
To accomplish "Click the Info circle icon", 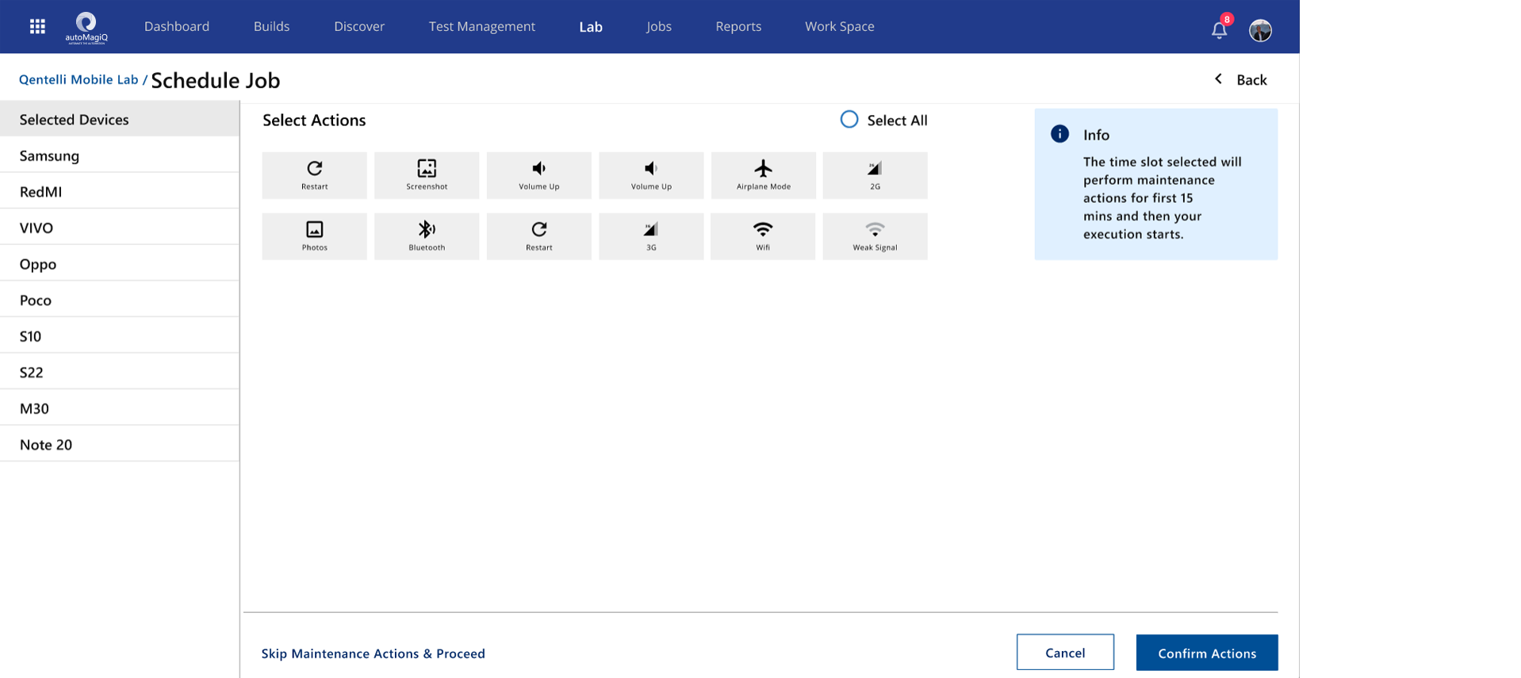I will point(1059,134).
